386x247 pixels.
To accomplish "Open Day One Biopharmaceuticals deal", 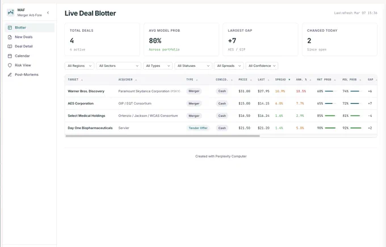I will pyautogui.click(x=221, y=128).
